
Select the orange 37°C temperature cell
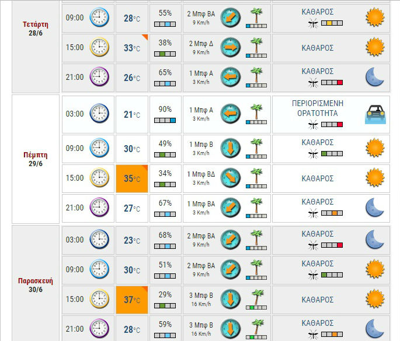click(132, 300)
